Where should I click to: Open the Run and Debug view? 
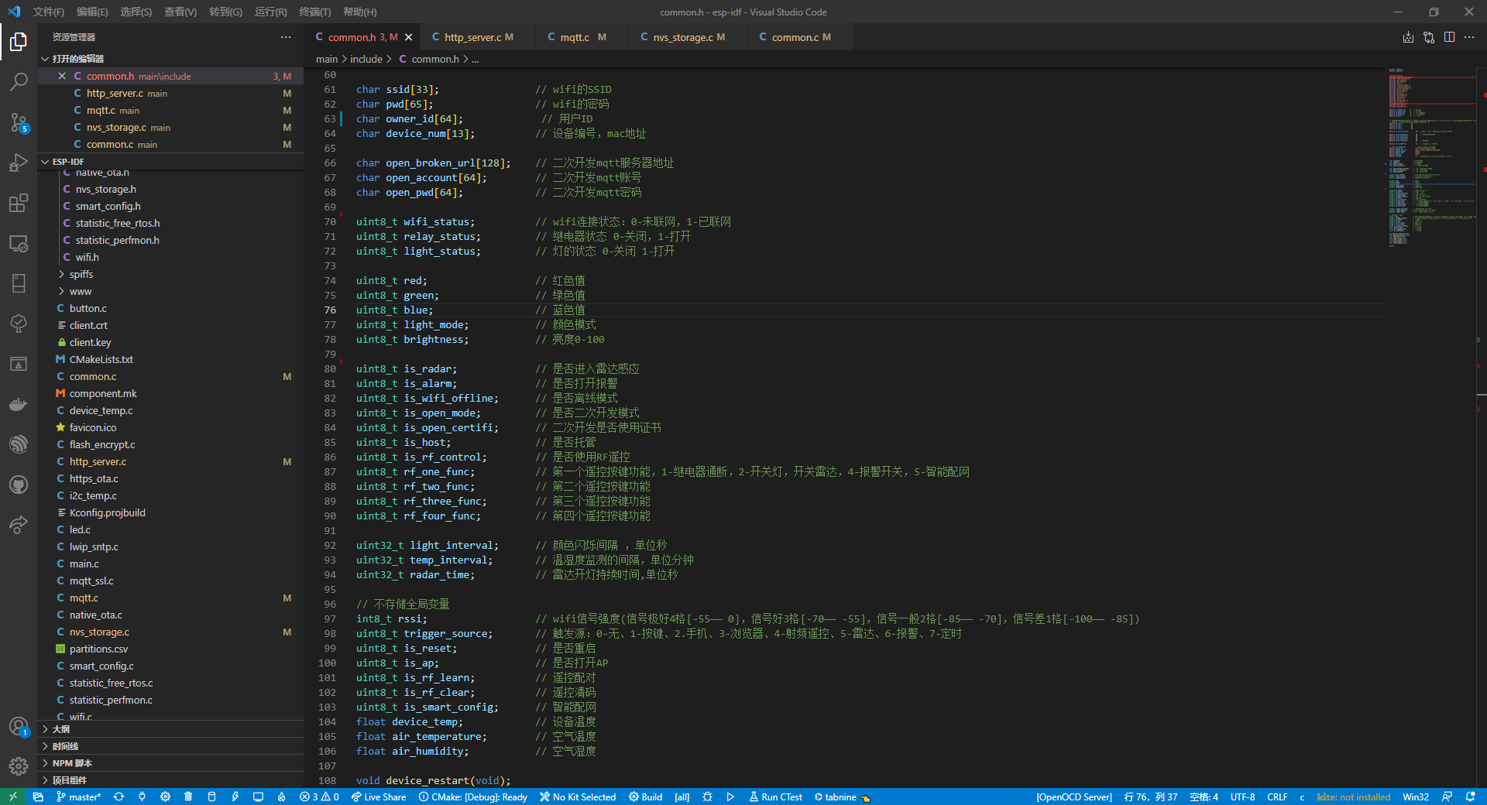pyautogui.click(x=19, y=163)
